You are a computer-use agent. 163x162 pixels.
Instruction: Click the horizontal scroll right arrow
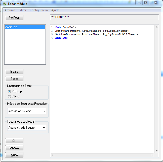point(152,155)
